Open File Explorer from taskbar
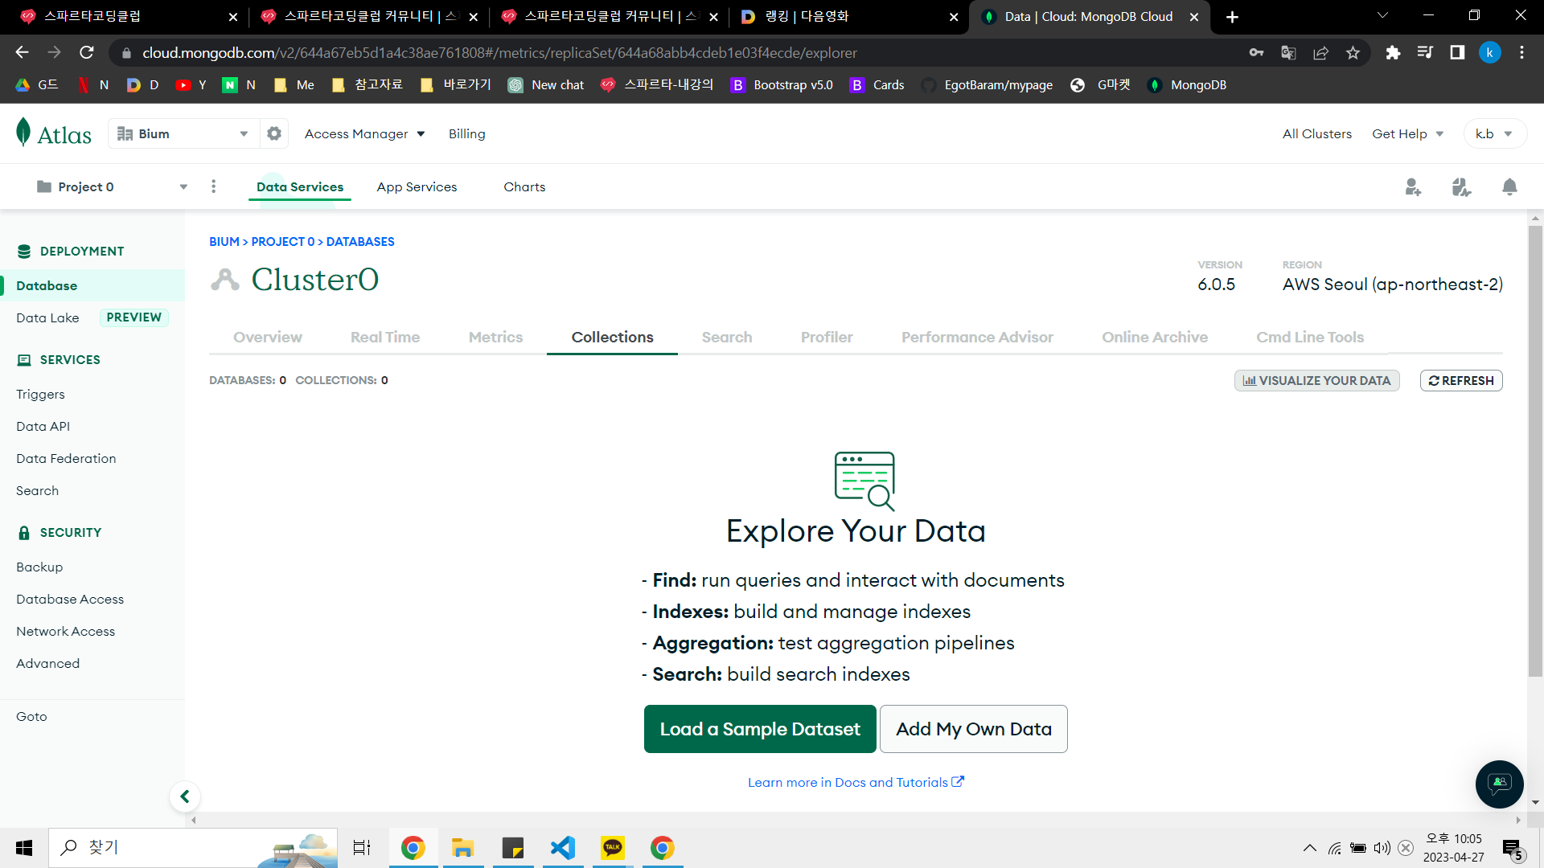Image resolution: width=1544 pixels, height=868 pixels. point(462,847)
